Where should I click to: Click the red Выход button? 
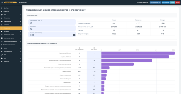(178, 2)
